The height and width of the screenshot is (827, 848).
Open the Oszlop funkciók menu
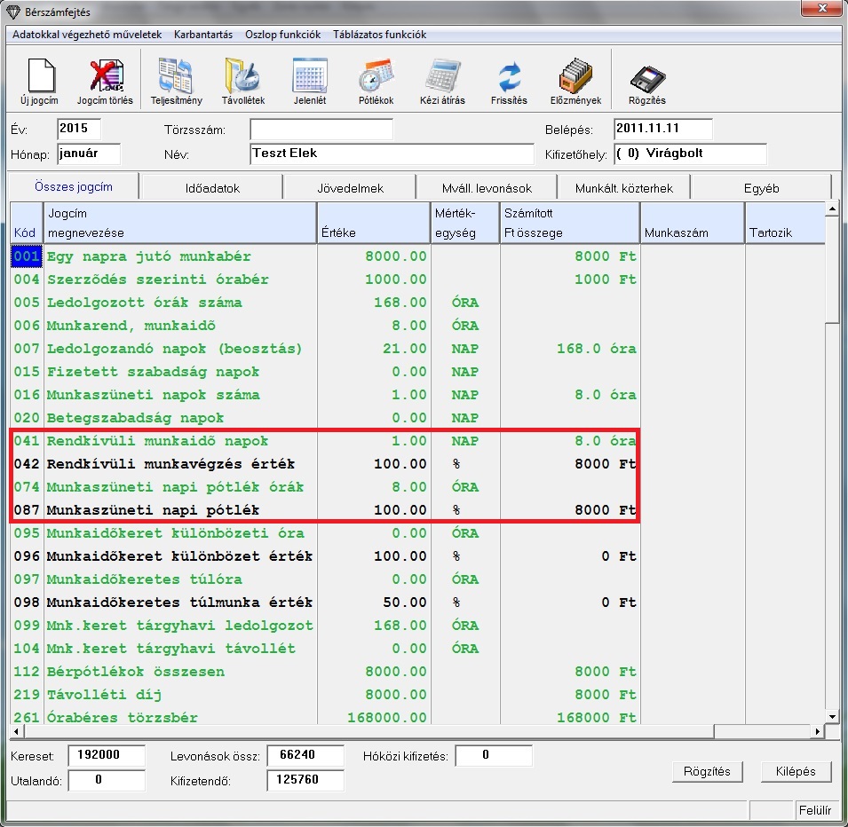pos(282,35)
